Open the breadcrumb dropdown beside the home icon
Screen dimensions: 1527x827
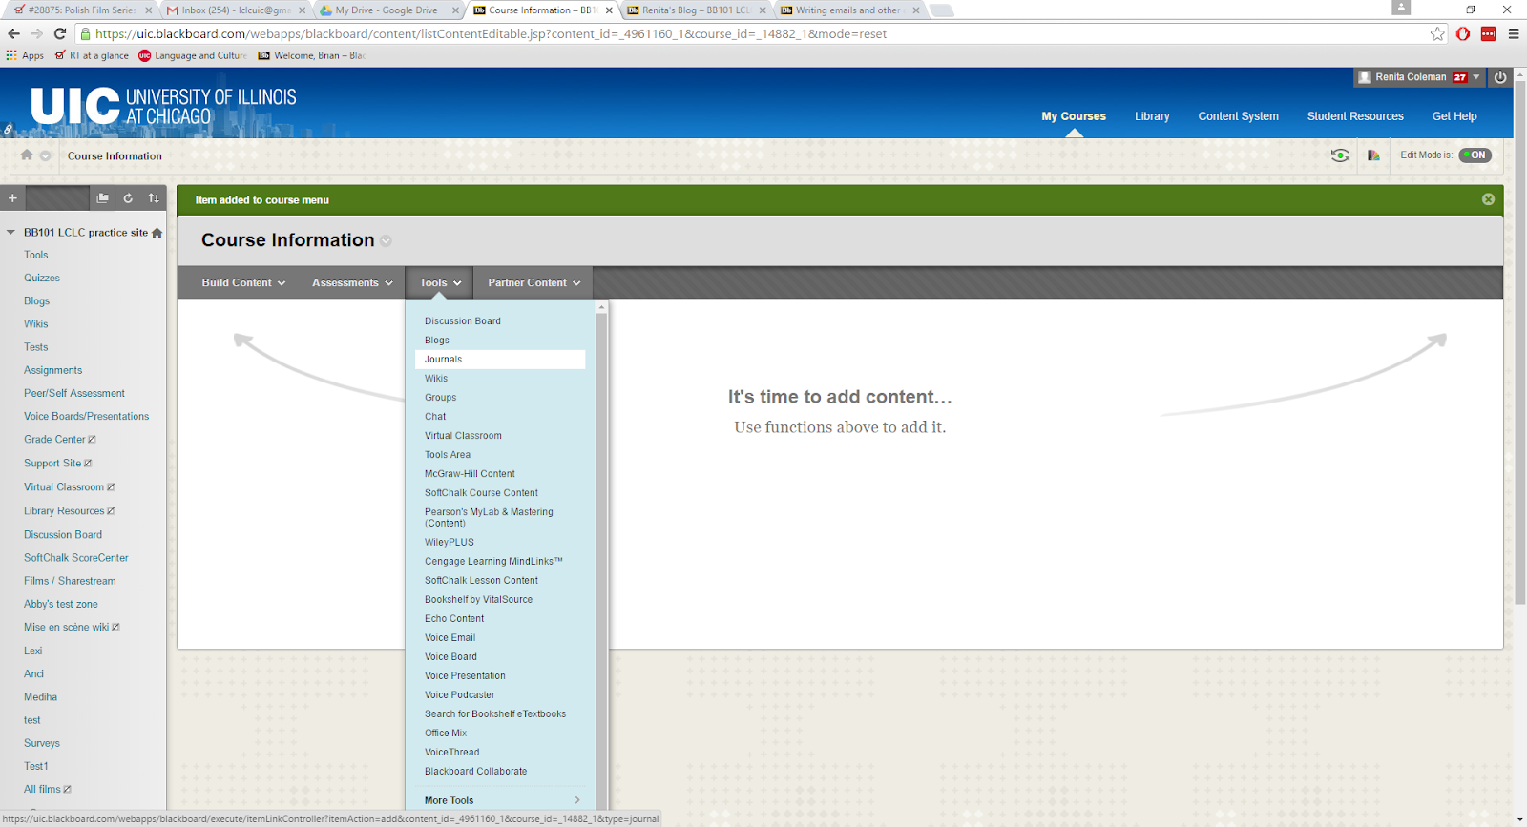click(45, 155)
